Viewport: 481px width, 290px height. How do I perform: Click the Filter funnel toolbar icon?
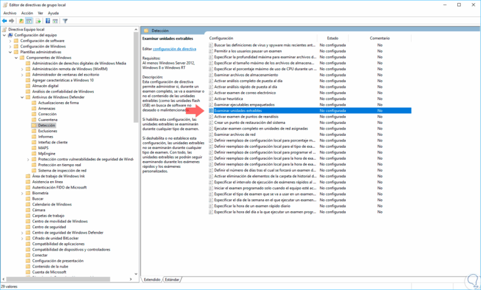[65, 21]
